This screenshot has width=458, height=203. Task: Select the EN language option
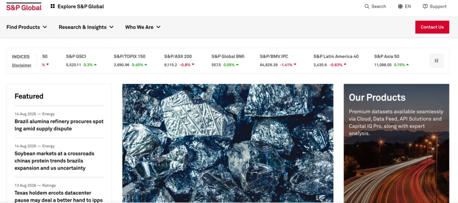click(x=408, y=6)
